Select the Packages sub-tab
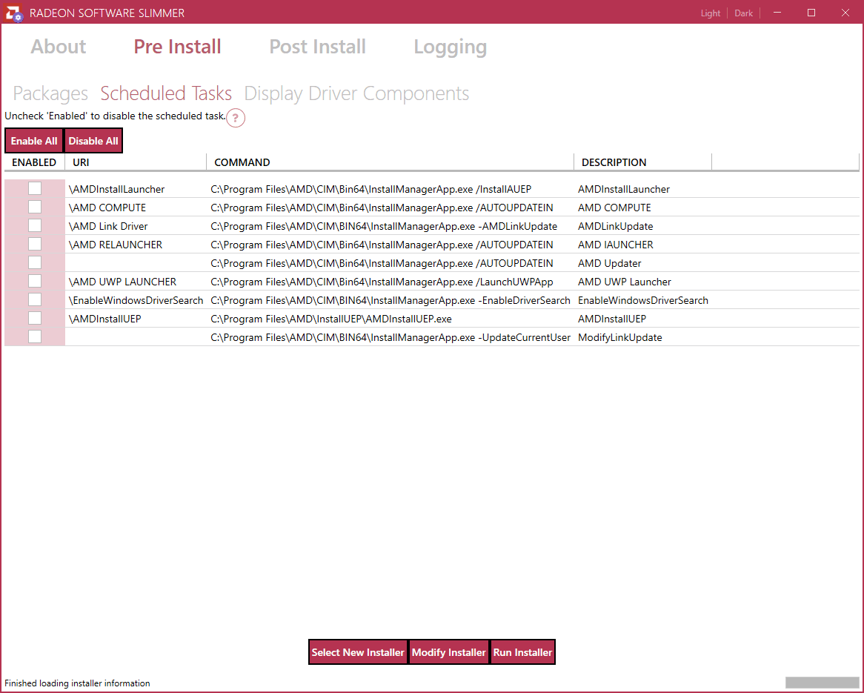864x693 pixels. pos(50,93)
